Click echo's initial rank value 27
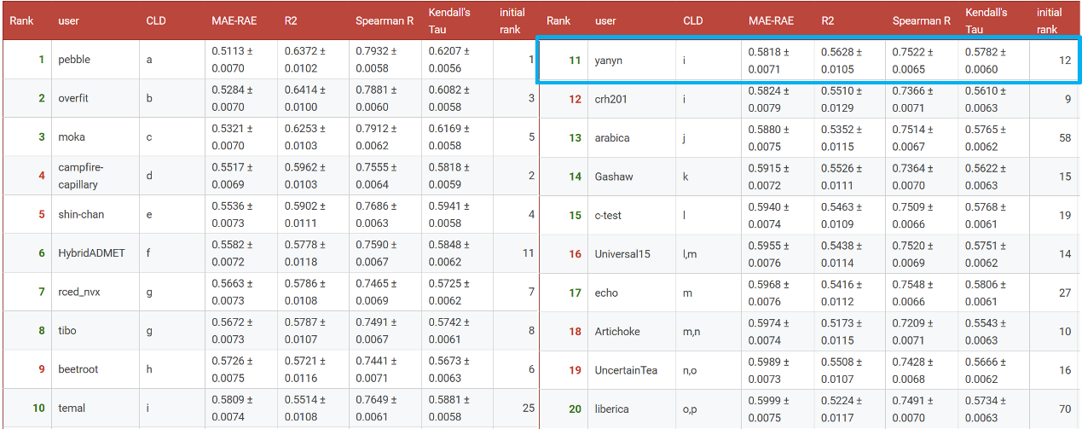This screenshot has height=429, width=1082. coord(1065,293)
